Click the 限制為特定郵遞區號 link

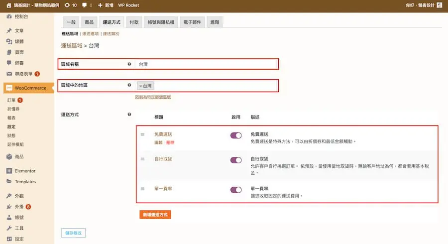153,97
